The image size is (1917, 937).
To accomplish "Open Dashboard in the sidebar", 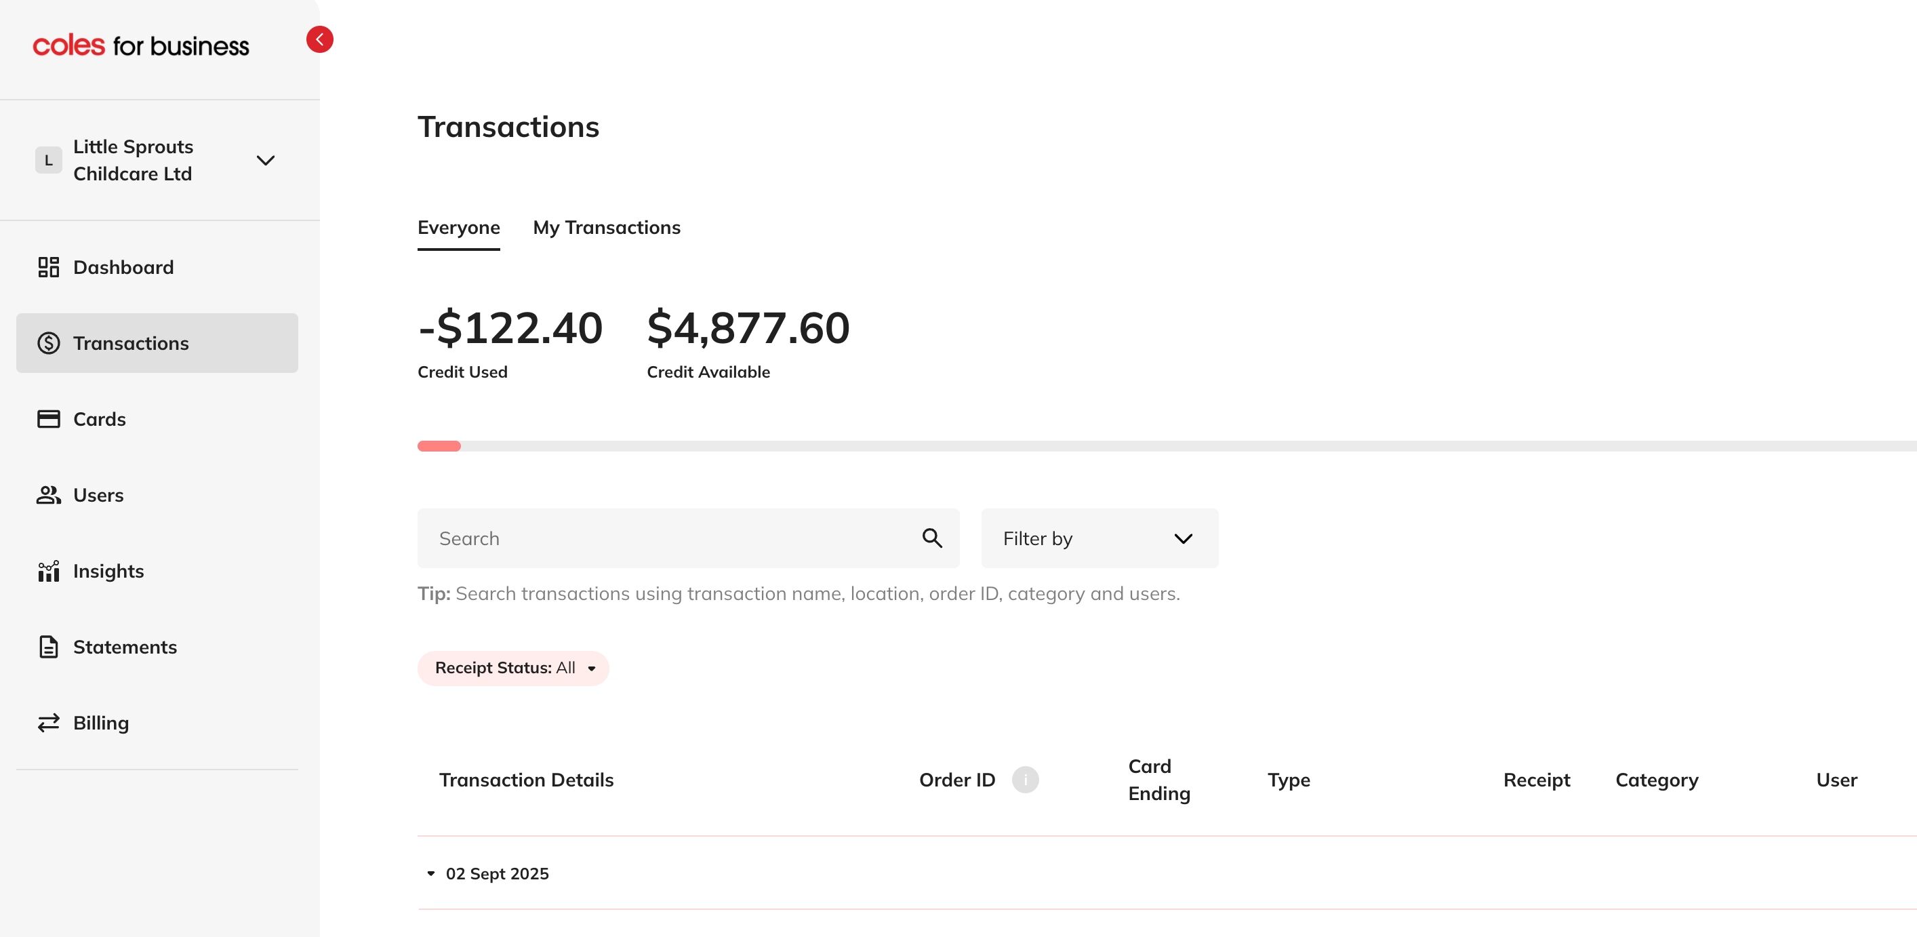I will click(x=157, y=267).
